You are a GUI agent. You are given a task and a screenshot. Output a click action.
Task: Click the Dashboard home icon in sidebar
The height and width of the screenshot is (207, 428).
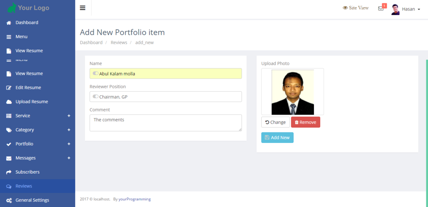click(9, 23)
